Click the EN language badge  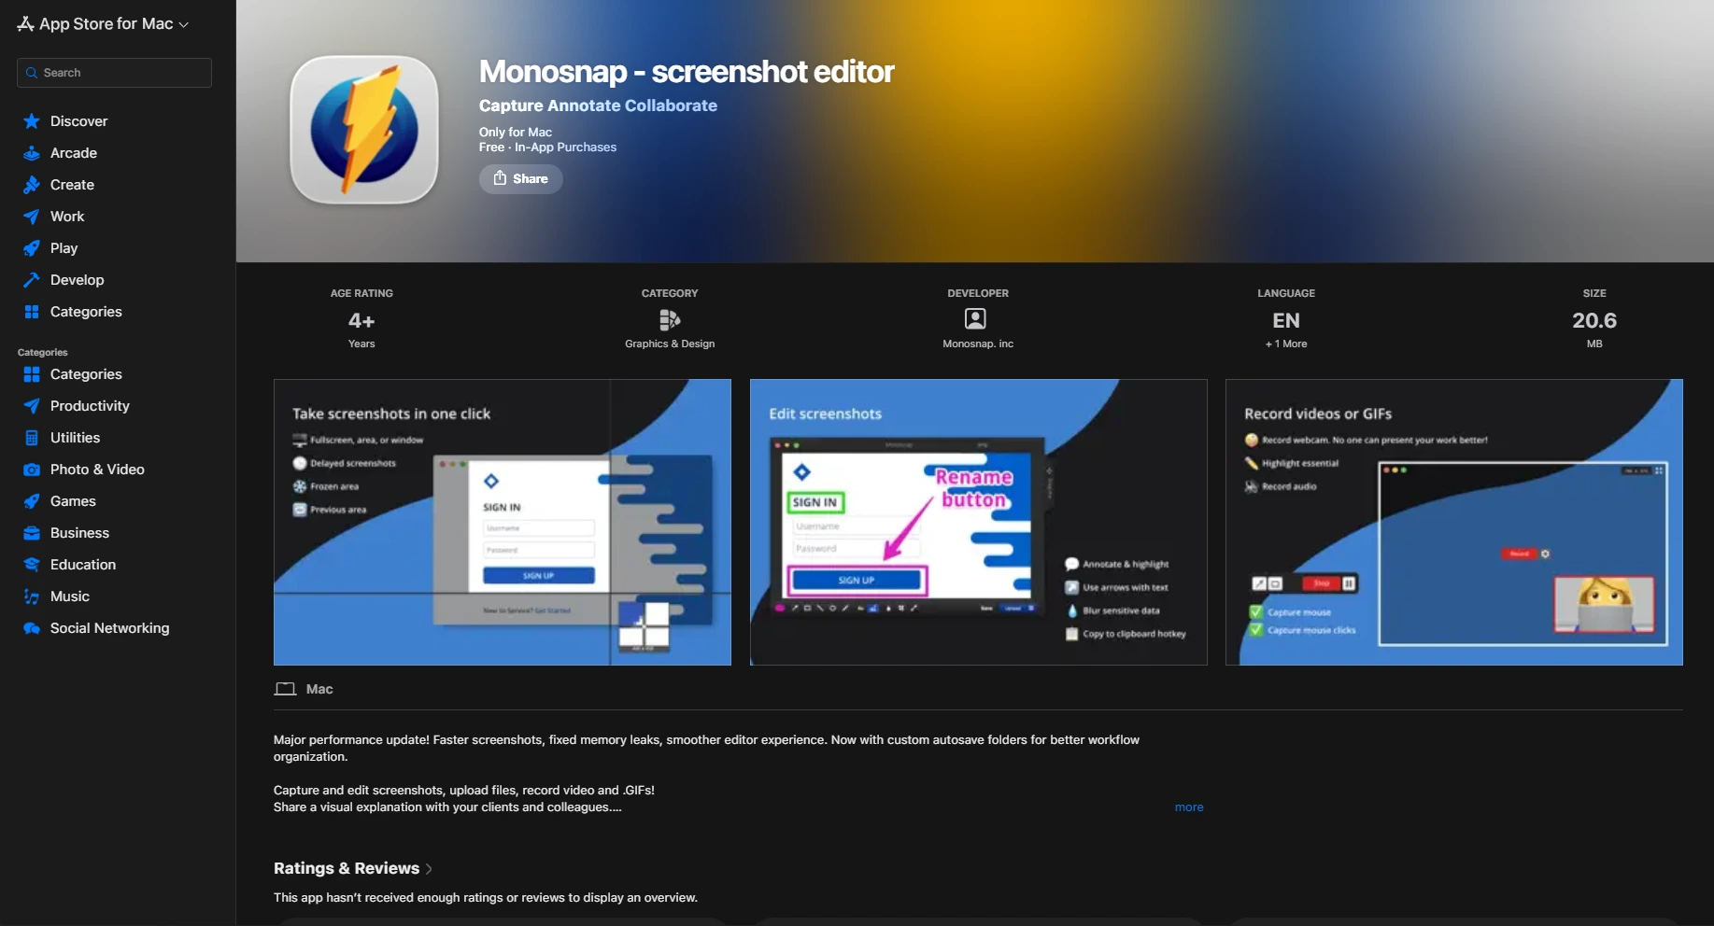coord(1286,320)
